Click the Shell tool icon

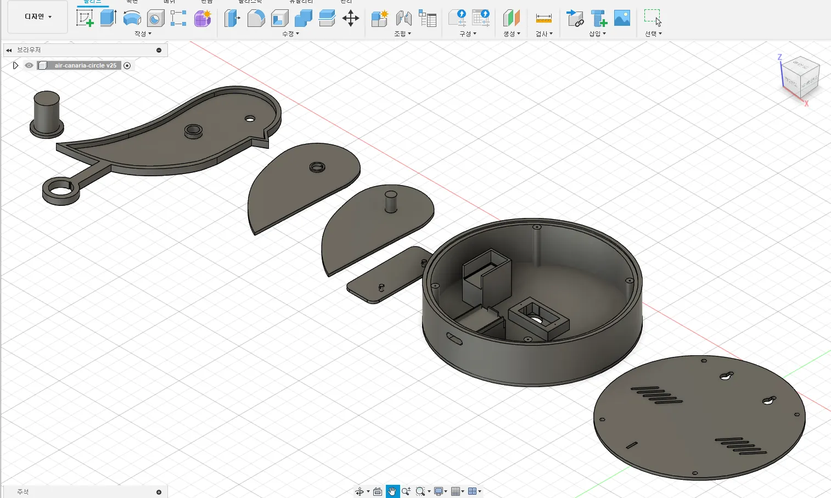(279, 18)
